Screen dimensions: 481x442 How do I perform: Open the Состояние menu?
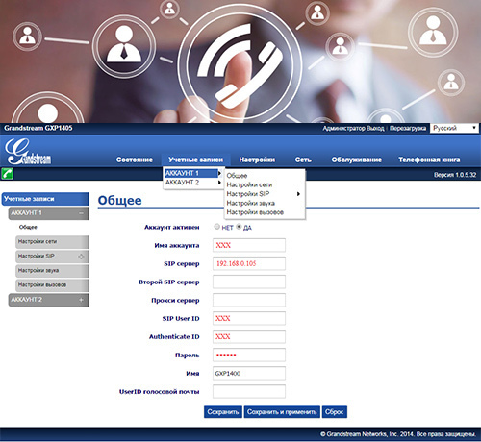135,160
